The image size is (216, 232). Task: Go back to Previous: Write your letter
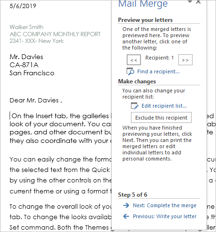[x=165, y=216]
